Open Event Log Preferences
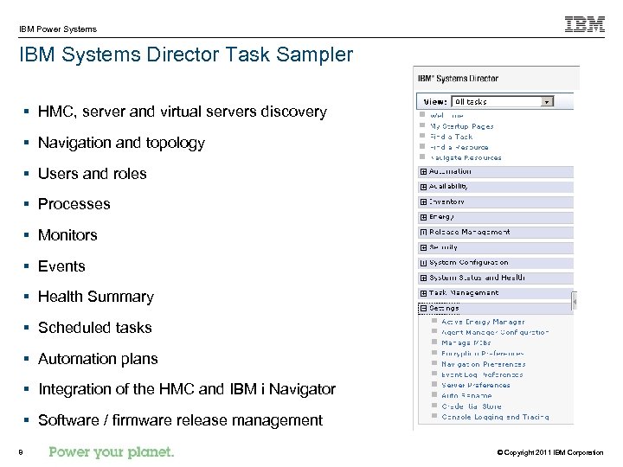The width and height of the screenshot is (623, 467). point(482,374)
